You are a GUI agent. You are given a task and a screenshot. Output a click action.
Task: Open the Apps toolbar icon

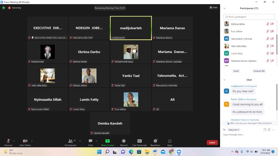click(x=170, y=141)
